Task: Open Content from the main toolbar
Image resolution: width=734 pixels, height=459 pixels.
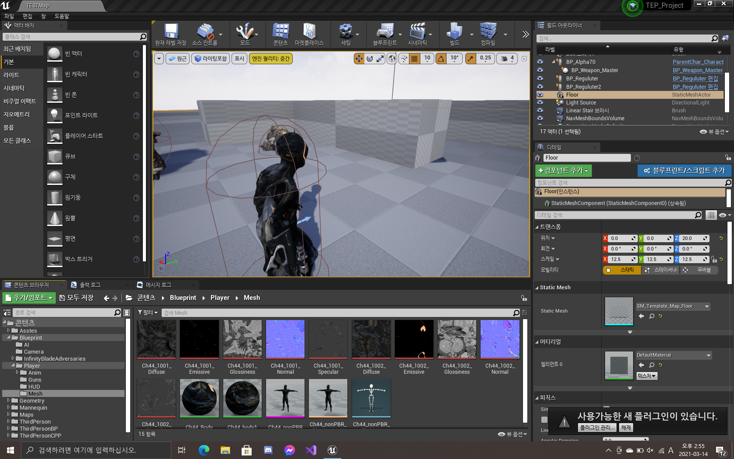Action: [280, 35]
